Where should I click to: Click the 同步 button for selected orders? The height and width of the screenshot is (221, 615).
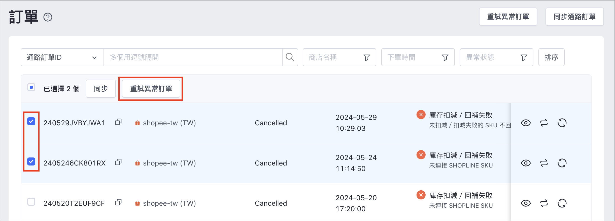(x=101, y=89)
